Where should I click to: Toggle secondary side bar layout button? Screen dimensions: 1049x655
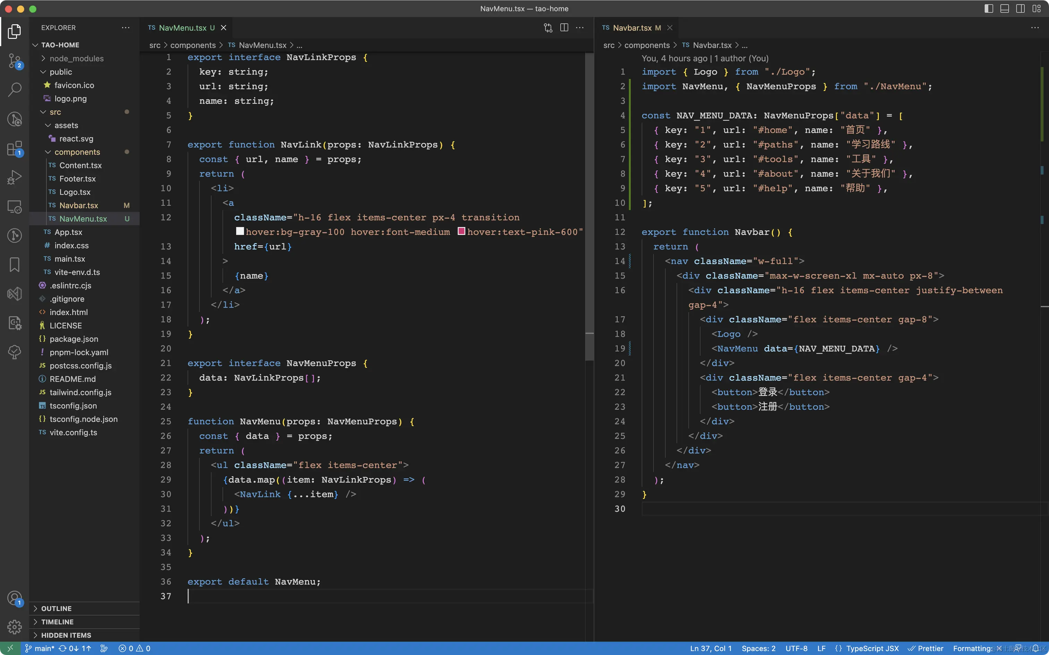(1021, 9)
